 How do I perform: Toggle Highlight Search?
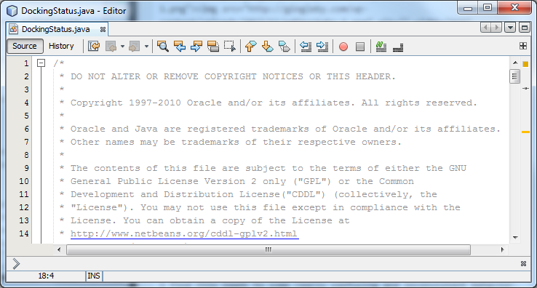(x=213, y=46)
